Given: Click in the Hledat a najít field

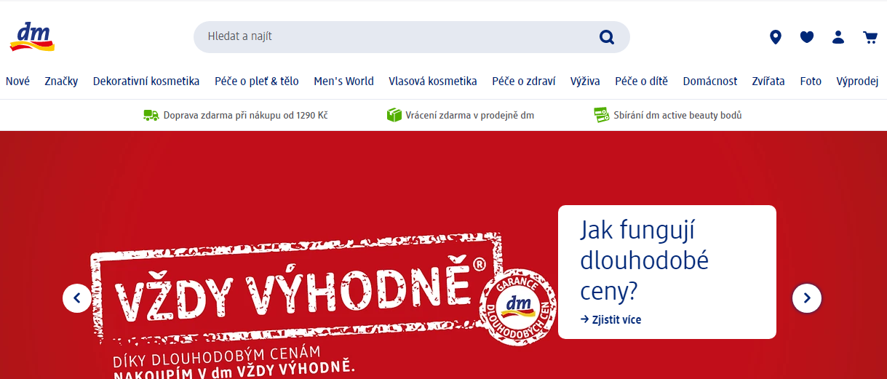Looking at the screenshot, I should click(x=397, y=36).
